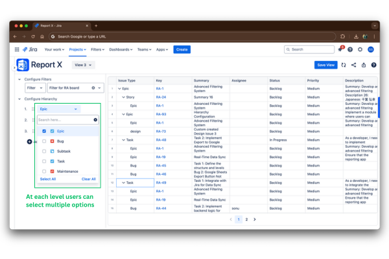Screen dimensions: 389x259
Task: Refresh the Report X view
Action: [x=344, y=65]
